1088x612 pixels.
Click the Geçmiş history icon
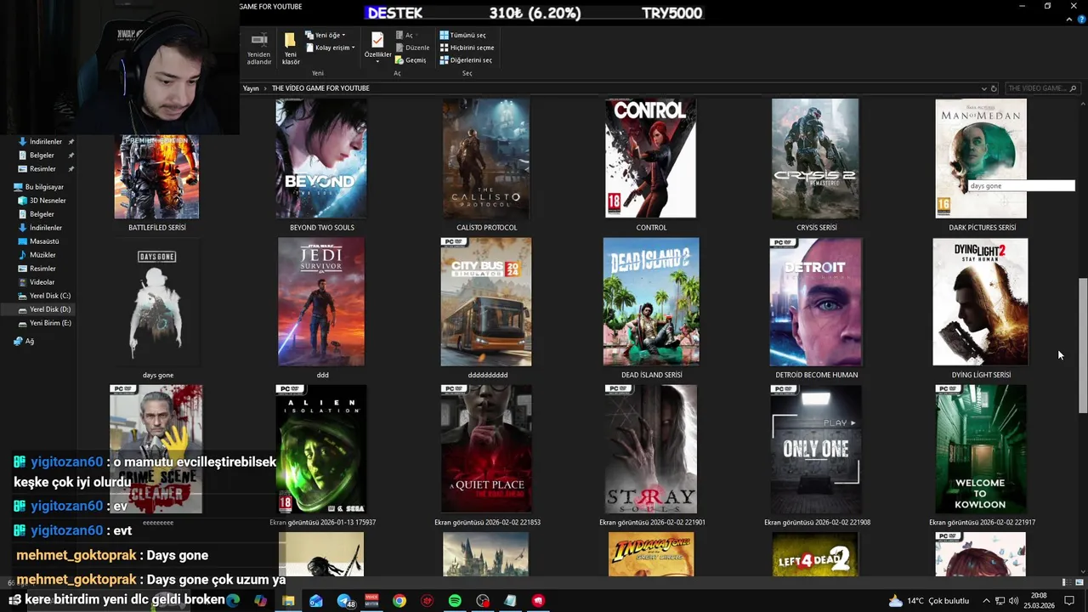tap(399, 60)
